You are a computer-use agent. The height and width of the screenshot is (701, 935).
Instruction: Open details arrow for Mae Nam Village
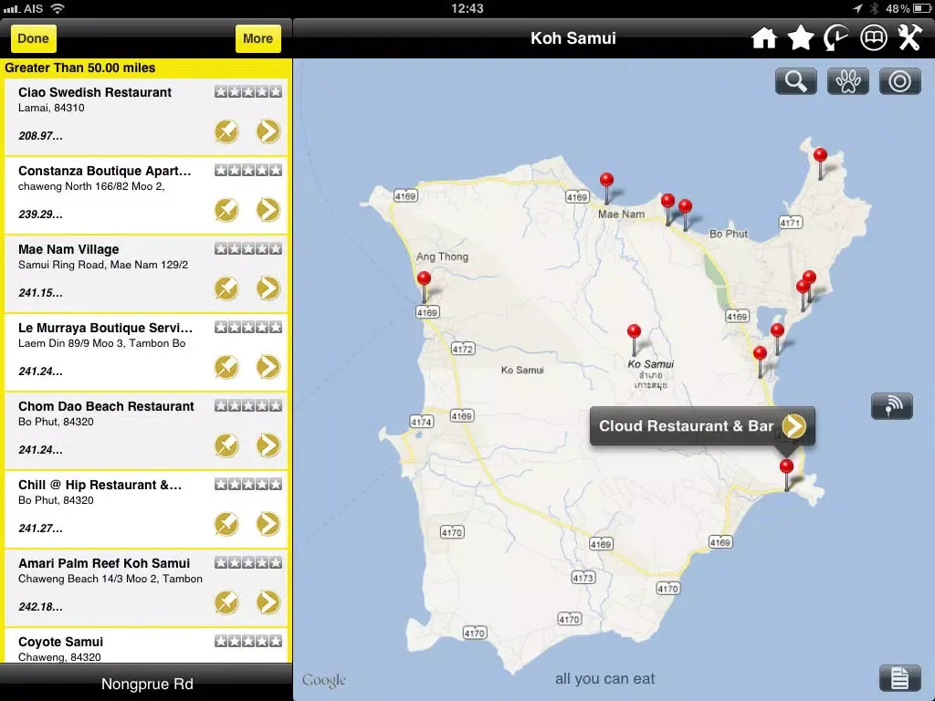(268, 288)
